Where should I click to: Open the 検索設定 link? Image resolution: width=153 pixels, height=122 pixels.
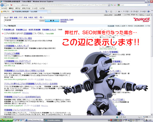(64, 22)
